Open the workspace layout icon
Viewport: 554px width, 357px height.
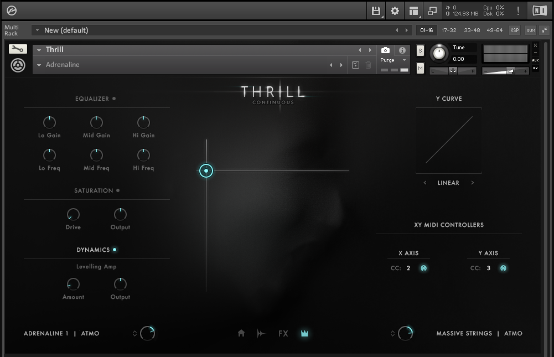(413, 11)
